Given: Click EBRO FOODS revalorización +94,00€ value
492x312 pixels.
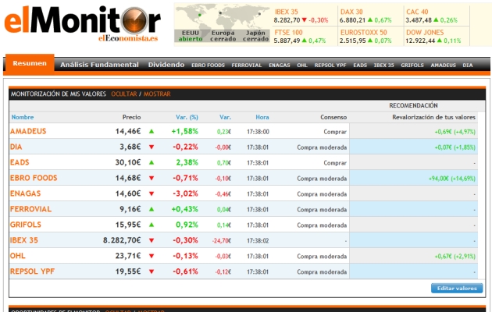Looking at the screenshot, I should click(x=452, y=179).
